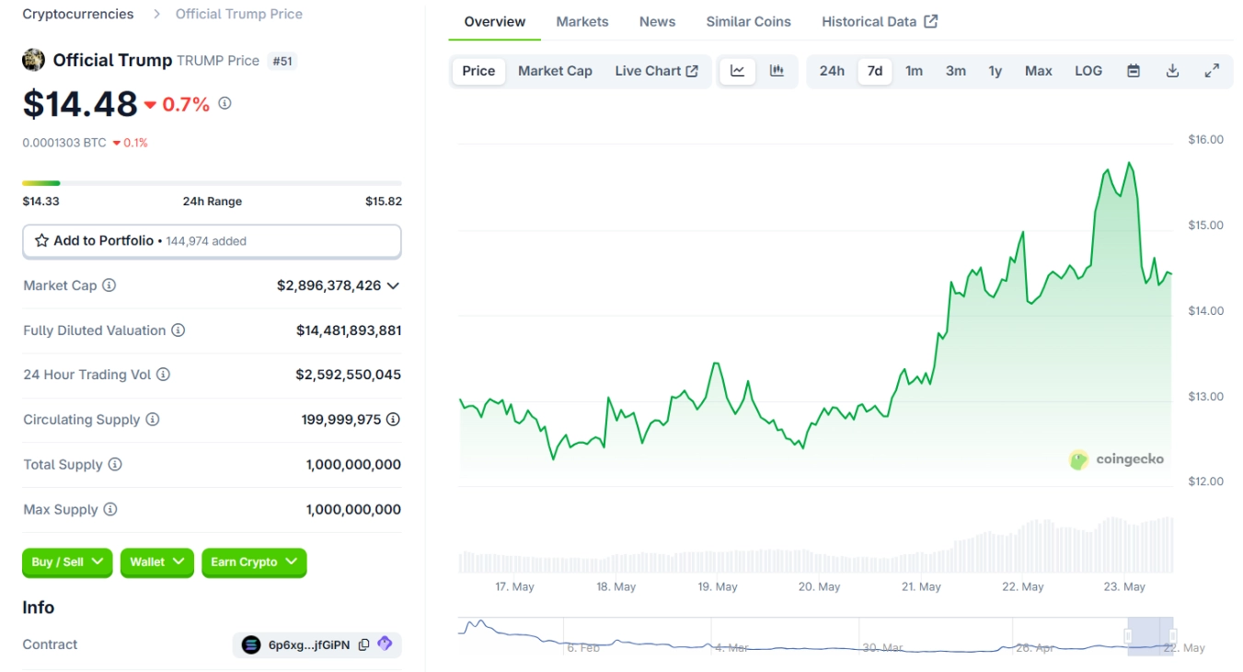Screen dimensions: 1243x672
Task: Open the Overview tab
Action: coord(495,21)
